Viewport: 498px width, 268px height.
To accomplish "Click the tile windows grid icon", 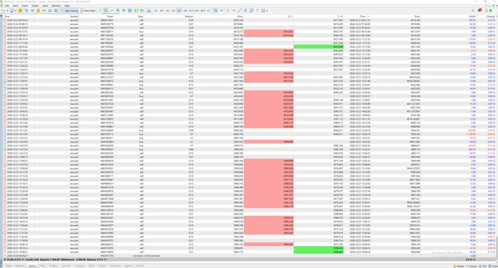I will [x=130, y=10].
